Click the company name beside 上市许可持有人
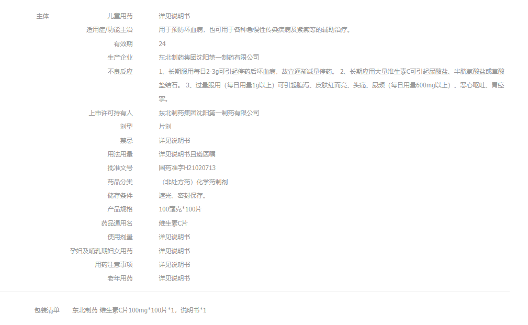The image size is (528, 325). point(209,113)
